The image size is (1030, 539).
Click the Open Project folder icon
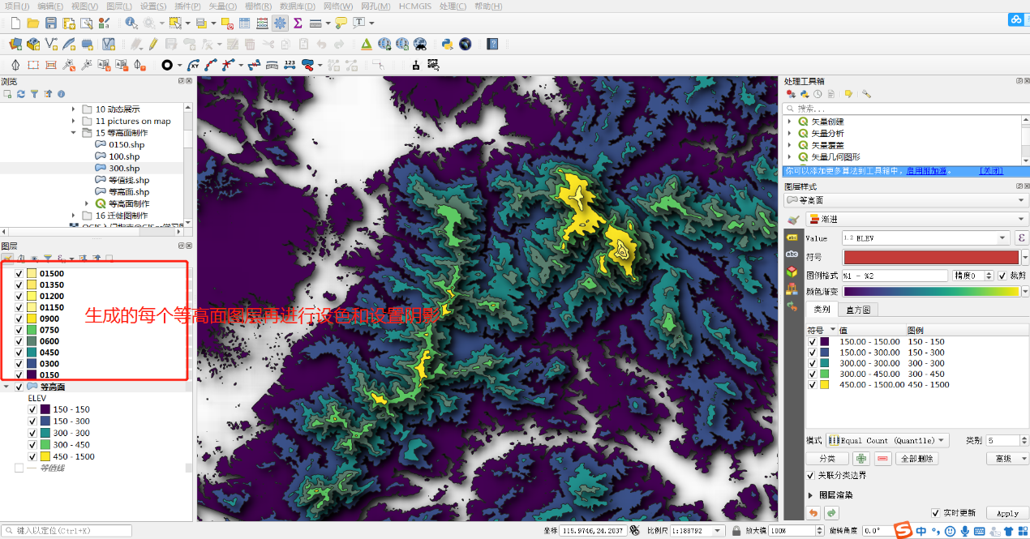(x=32, y=23)
